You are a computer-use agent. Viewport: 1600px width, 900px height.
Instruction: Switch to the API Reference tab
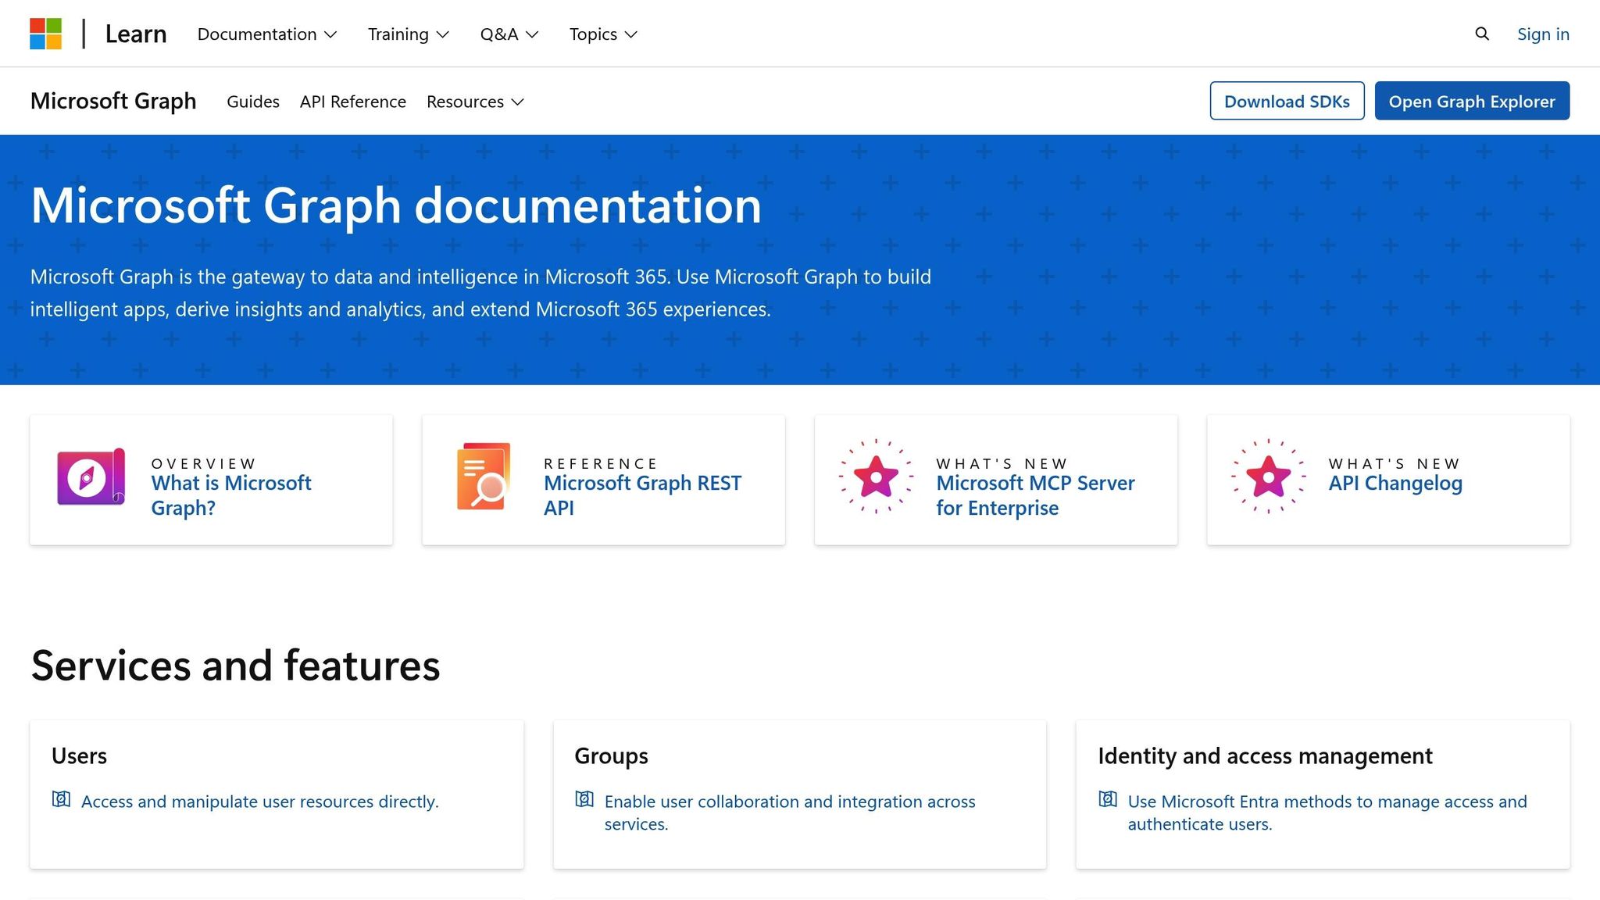click(x=352, y=102)
